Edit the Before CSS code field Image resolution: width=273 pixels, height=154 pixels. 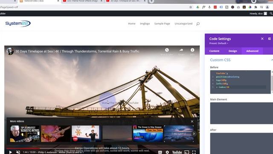[240, 82]
